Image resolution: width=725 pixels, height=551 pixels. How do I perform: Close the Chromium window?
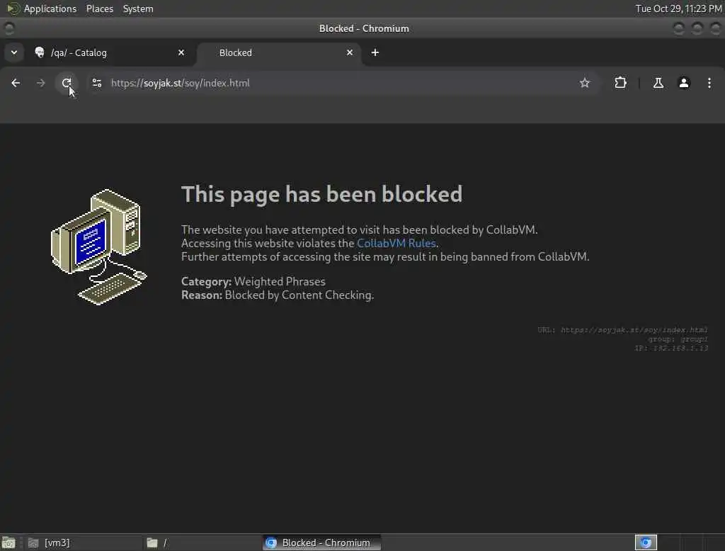[715, 29]
